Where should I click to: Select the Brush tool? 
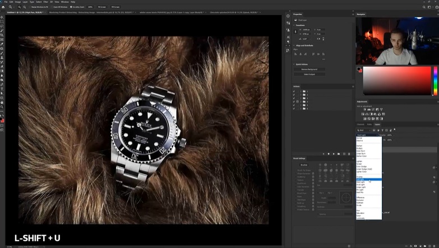pyautogui.click(x=2, y=53)
